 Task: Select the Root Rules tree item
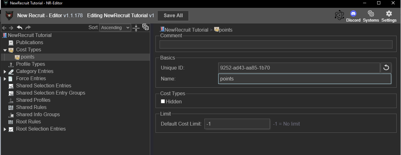pyautogui.click(x=29, y=121)
